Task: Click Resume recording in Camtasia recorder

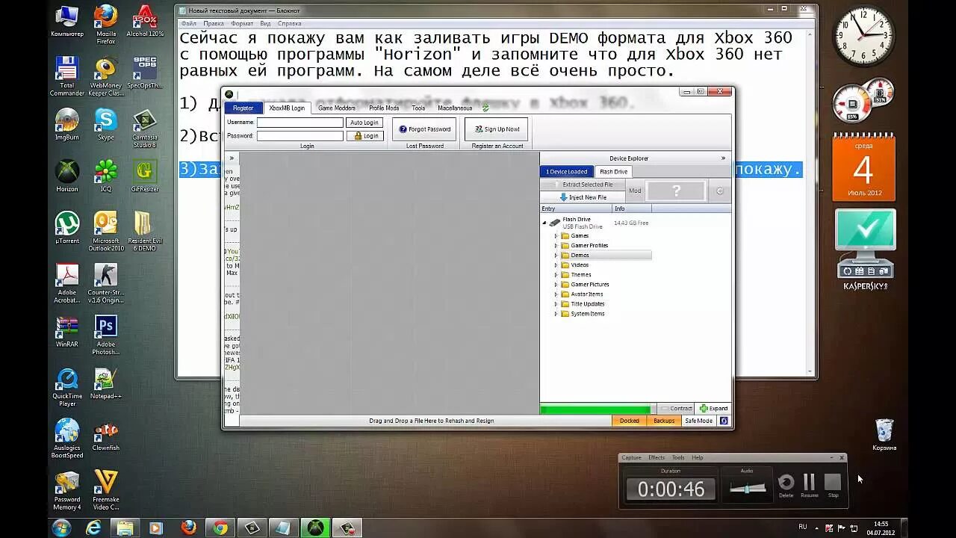Action: 810,483
